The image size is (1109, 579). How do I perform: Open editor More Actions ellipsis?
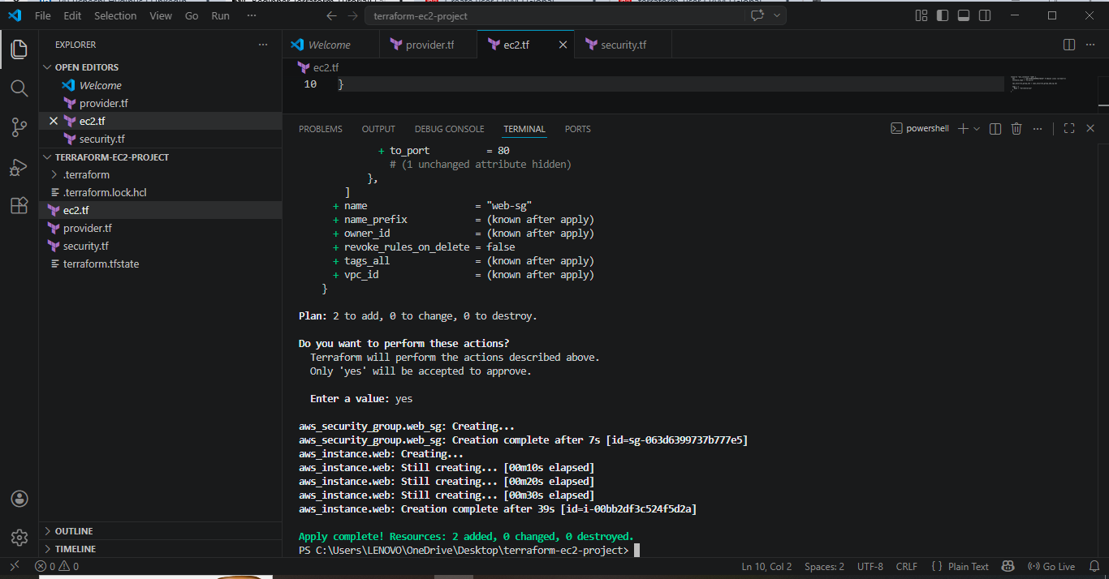click(1090, 45)
